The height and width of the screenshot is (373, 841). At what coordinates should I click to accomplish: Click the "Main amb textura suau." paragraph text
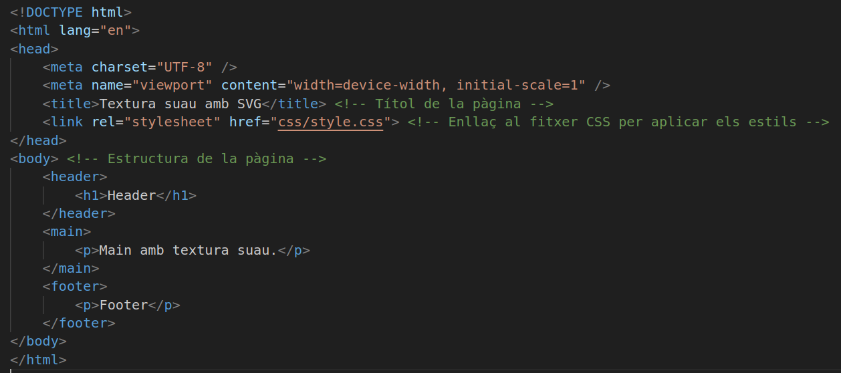tap(188, 250)
